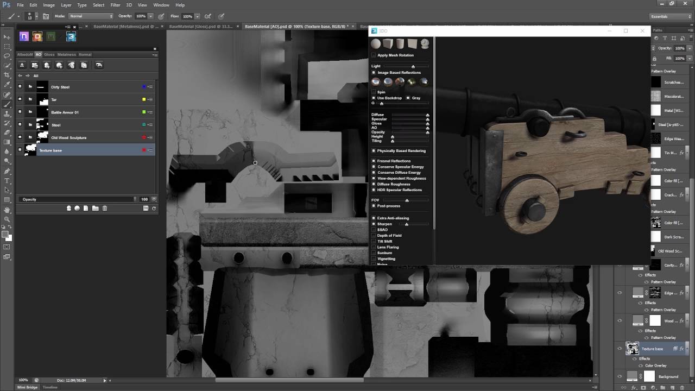The width and height of the screenshot is (695, 391).
Task: Open the purple 'n' plugin icon
Action: coord(24,36)
